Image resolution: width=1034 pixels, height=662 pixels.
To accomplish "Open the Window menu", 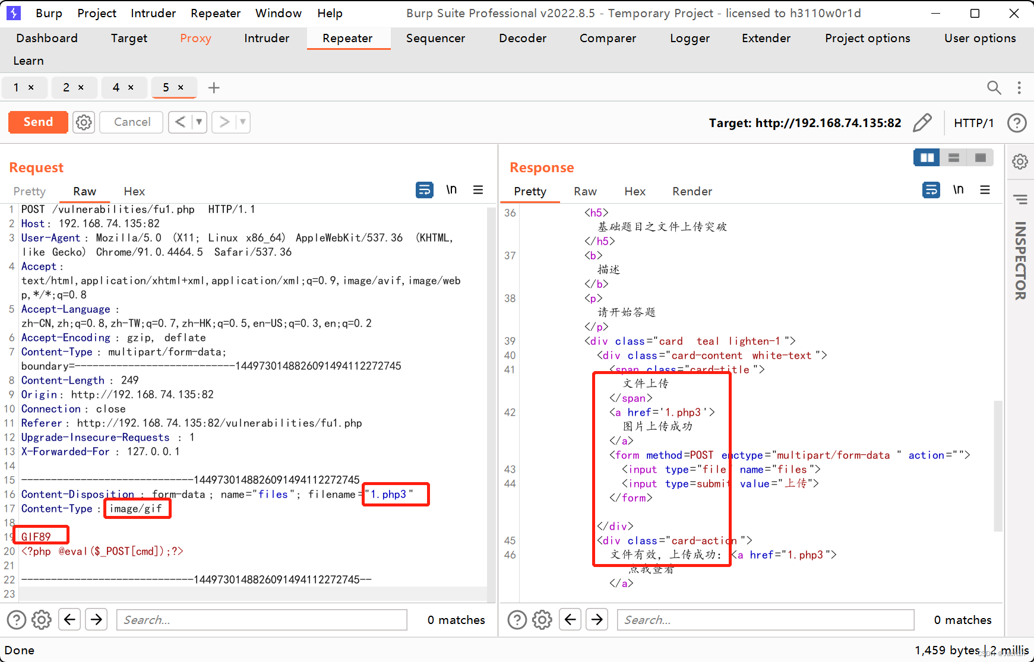I will pos(279,13).
